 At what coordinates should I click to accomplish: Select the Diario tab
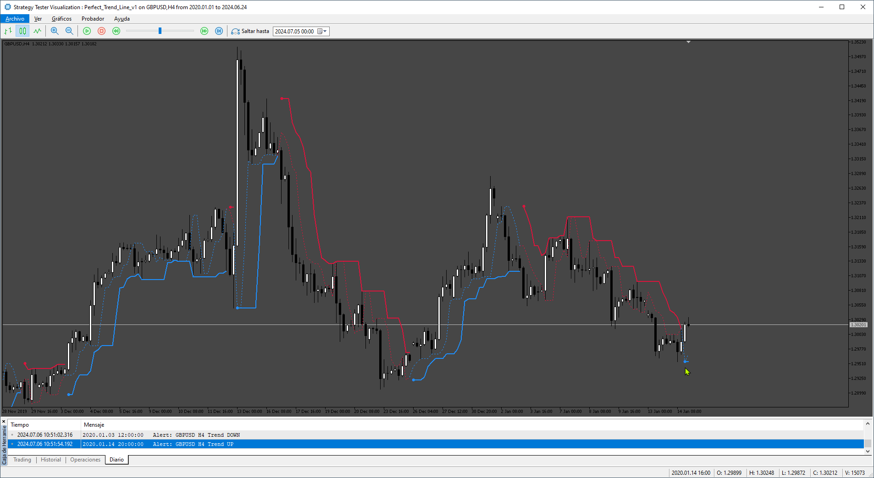[116, 460]
